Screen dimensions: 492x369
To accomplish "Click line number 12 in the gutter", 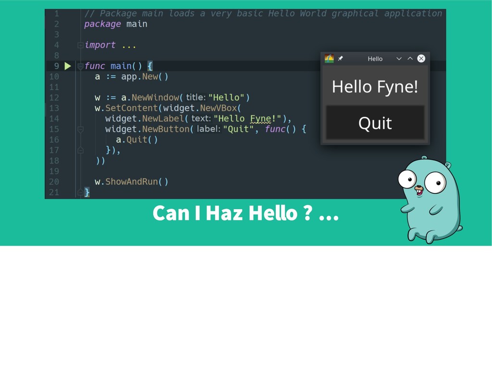I will coord(54,98).
